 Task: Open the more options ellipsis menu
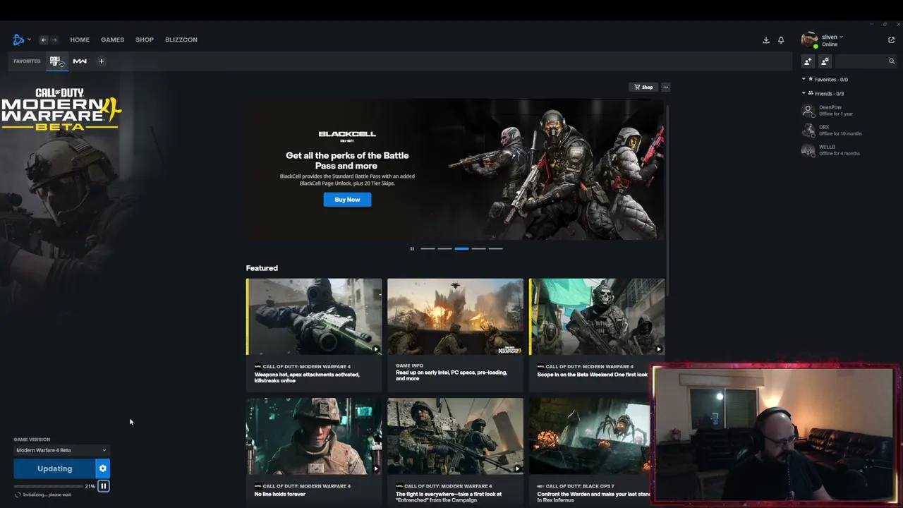tap(665, 87)
